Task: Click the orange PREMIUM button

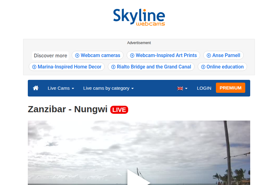Action: coord(230,88)
